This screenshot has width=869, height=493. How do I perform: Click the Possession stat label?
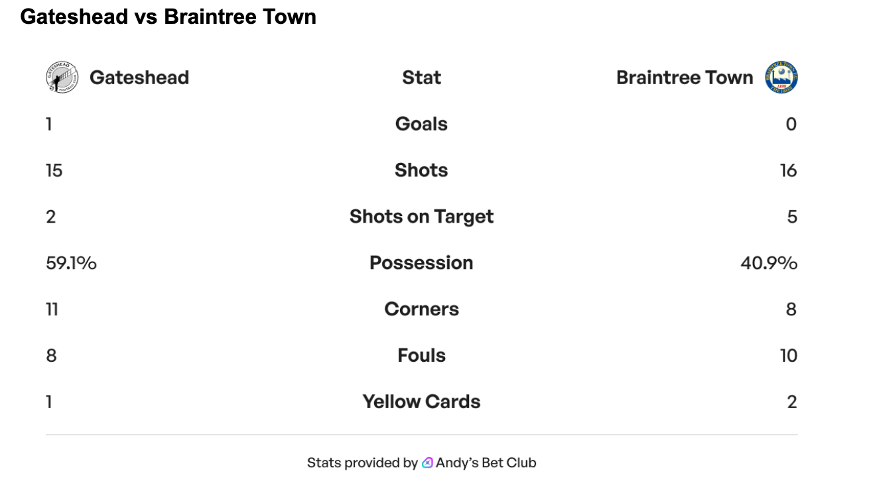(x=421, y=263)
